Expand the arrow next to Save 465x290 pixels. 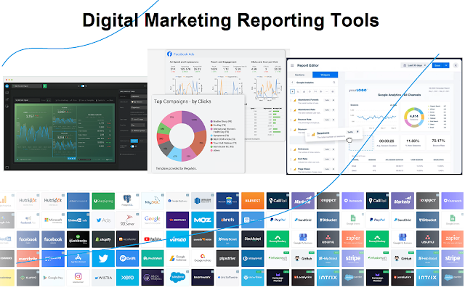click(446, 65)
